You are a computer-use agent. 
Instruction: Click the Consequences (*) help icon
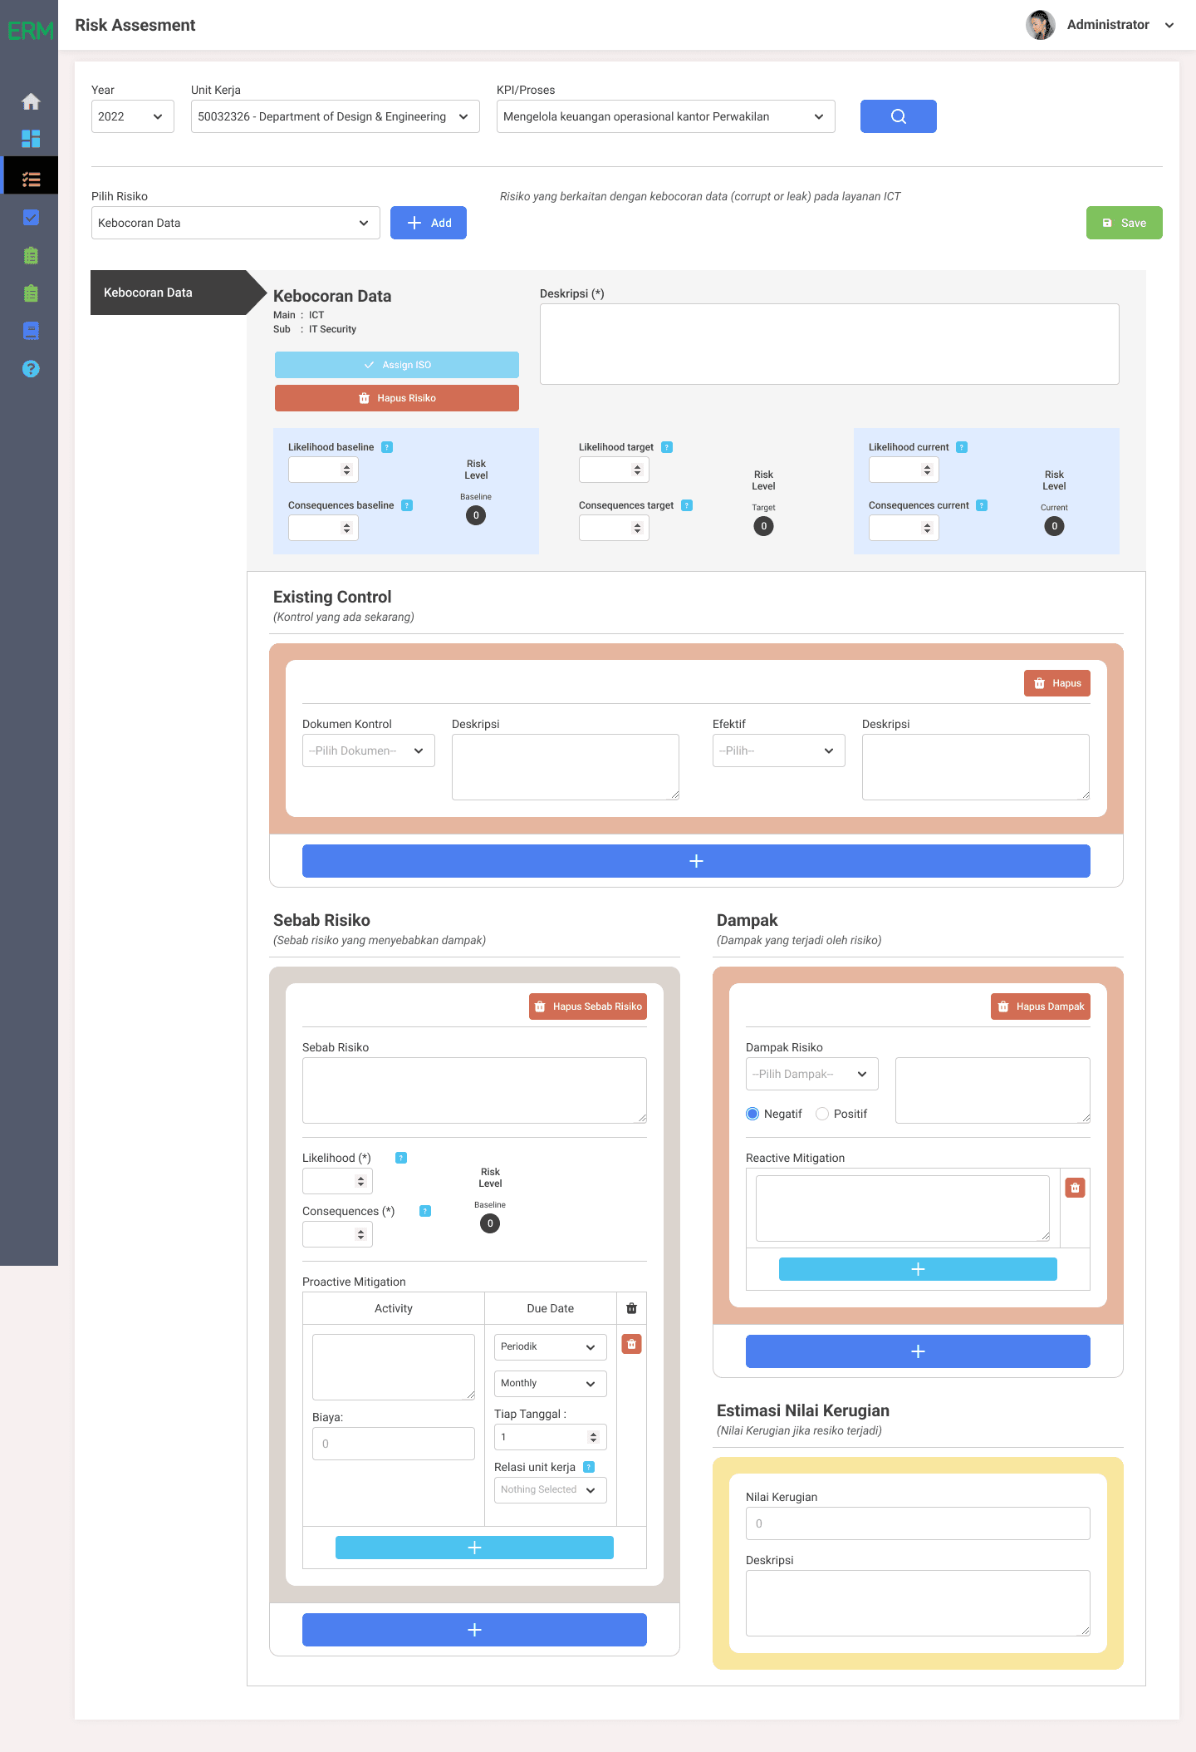[425, 1211]
